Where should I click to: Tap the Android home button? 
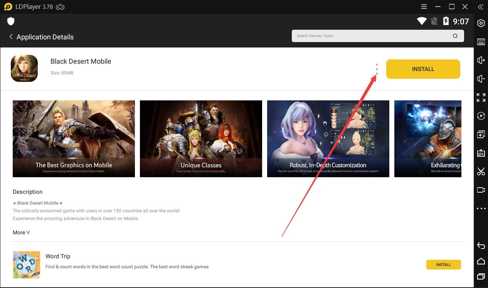pos(481,261)
